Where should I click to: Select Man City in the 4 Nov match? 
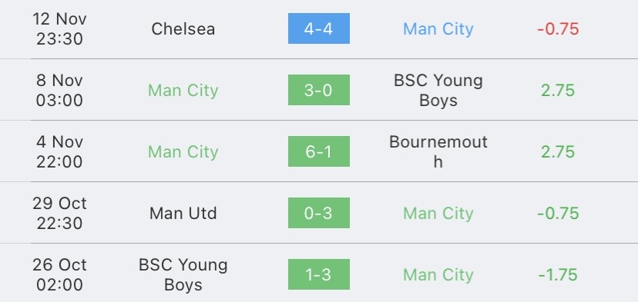183,152
